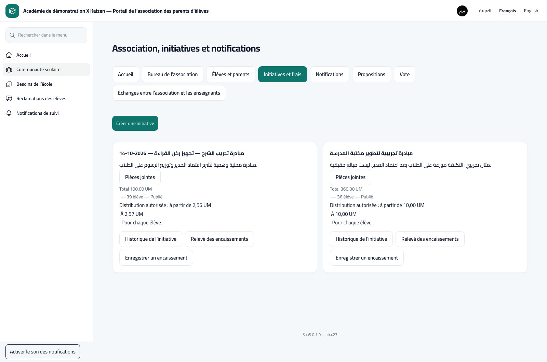Click Activer le son des notifications
Viewport: 547px width, 362px height.
(x=43, y=352)
